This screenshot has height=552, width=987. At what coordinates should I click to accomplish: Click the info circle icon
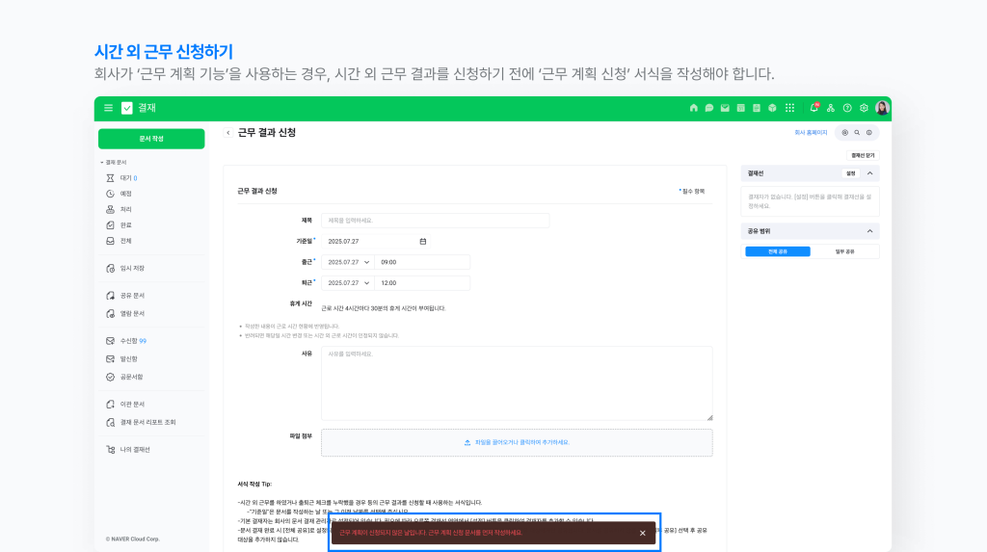(869, 133)
